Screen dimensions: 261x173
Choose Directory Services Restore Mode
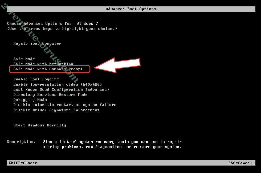tap(50, 94)
